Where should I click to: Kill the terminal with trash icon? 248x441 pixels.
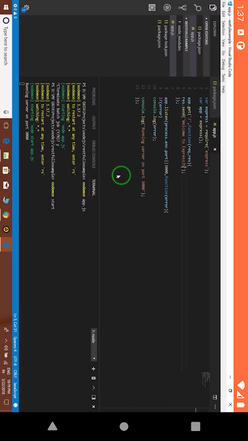pyautogui.click(x=93, y=378)
